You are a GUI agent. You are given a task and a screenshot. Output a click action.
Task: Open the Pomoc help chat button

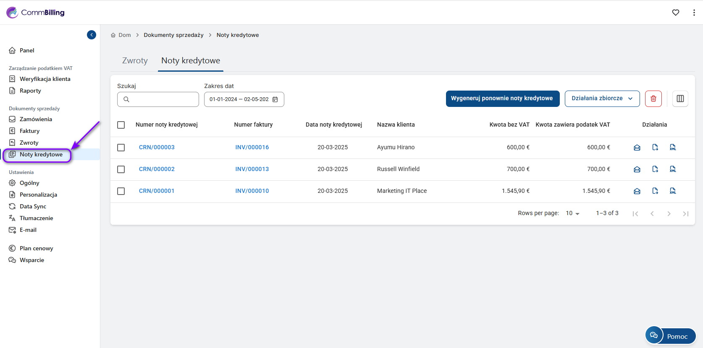click(671, 336)
